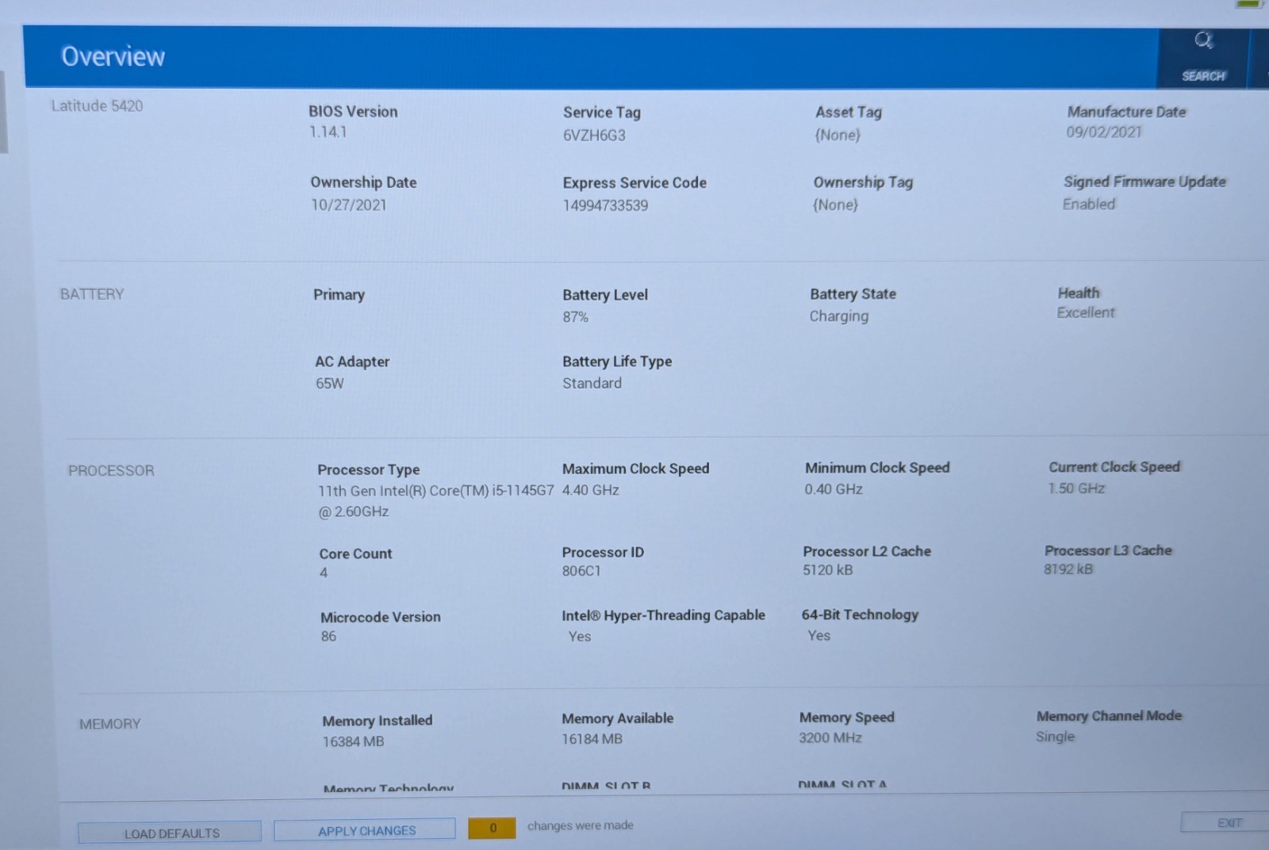
Task: Select minimum clock speed 0.40 GHz
Action: click(x=834, y=489)
